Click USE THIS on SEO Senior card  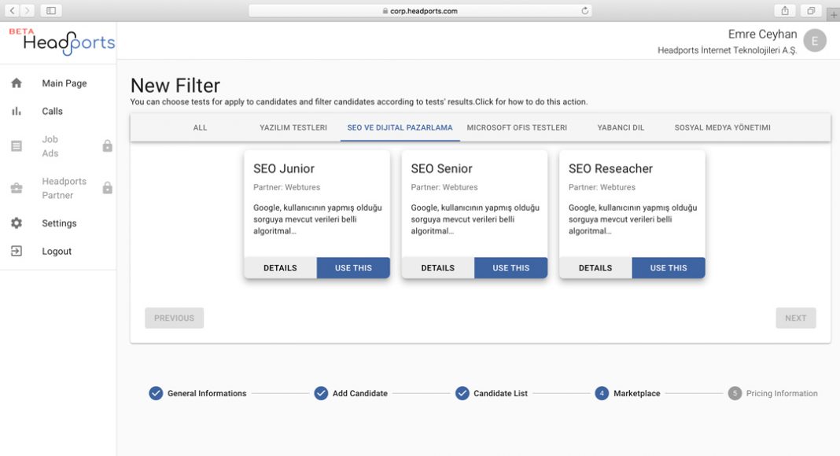(x=510, y=267)
